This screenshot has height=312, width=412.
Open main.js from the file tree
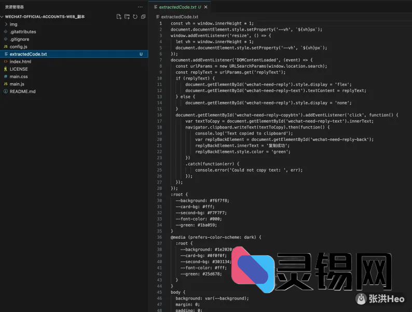coord(17,84)
